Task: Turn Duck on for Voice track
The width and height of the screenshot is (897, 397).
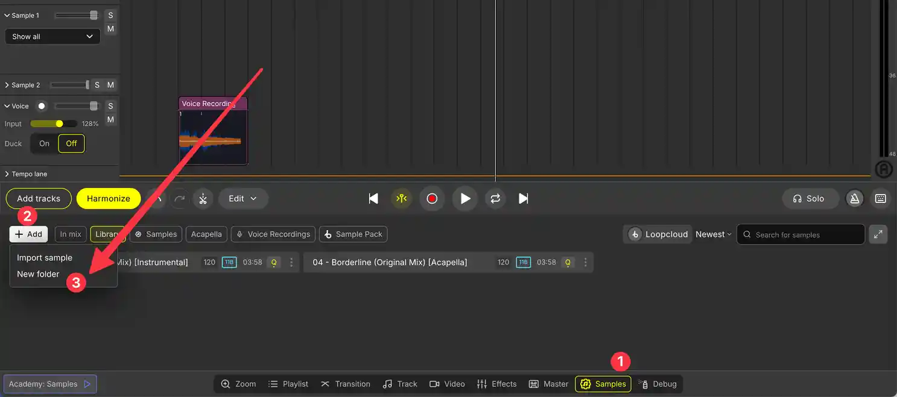Action: coord(44,143)
